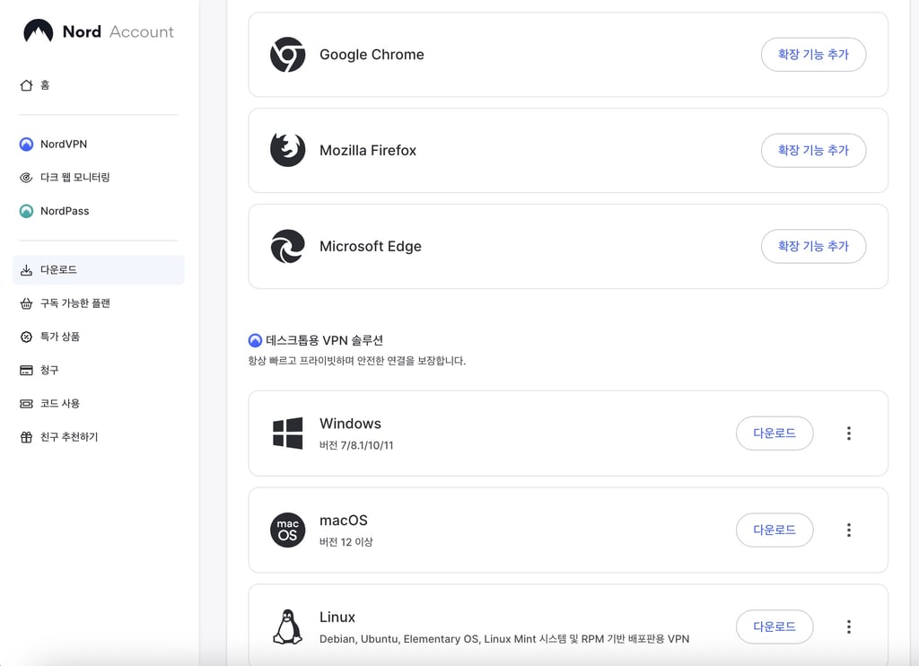Click the 데스크톱용 VPN 솔루션 heading

[324, 340]
